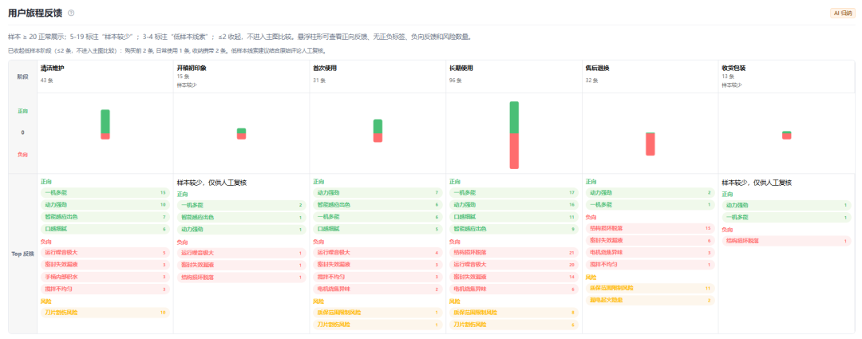Screen dimensions: 862x339
Task: Click 智能感应出色 tag in 首次使用 column
Action: point(378,205)
